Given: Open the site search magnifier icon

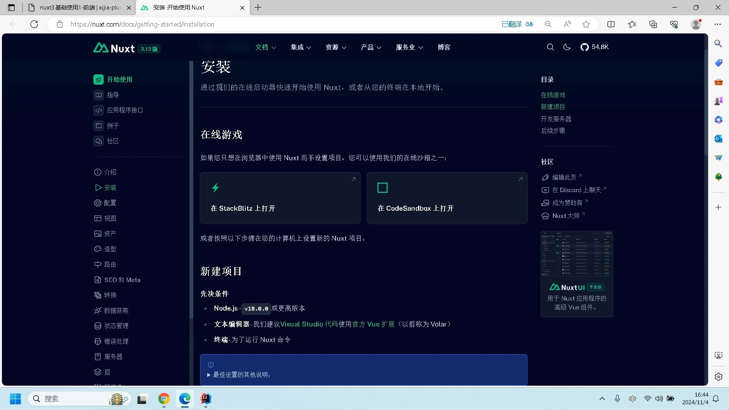Looking at the screenshot, I should coord(550,47).
